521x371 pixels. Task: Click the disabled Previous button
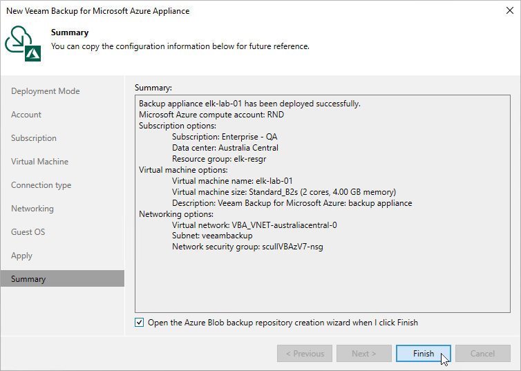(305, 354)
